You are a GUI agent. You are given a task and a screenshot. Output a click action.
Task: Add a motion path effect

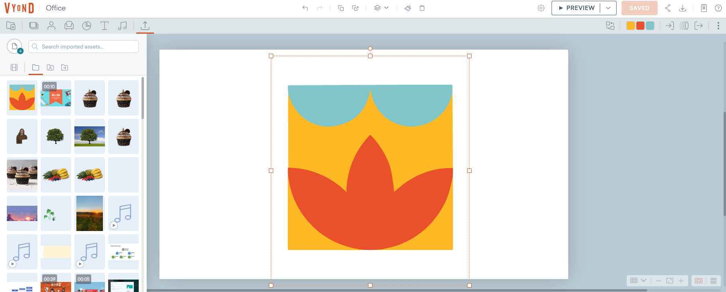click(x=684, y=26)
